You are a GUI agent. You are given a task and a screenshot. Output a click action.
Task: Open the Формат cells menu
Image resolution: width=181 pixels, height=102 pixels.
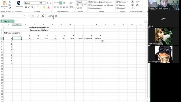tap(121, 8)
